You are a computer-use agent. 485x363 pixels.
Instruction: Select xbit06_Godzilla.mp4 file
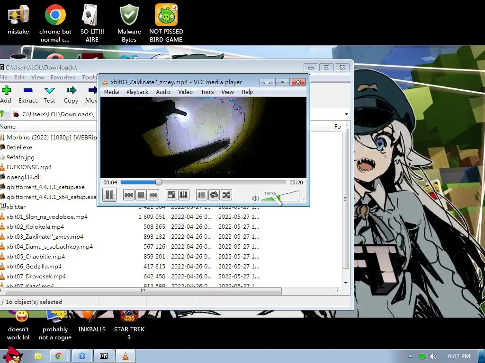click(x=34, y=266)
